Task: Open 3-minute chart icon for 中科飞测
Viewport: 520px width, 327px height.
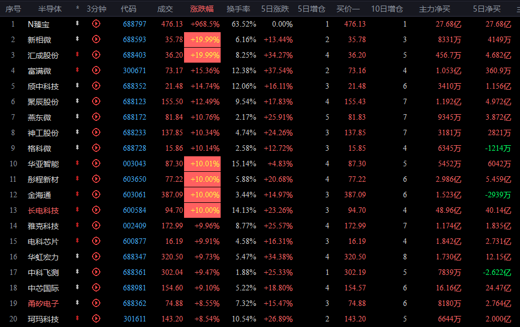Action: [96, 272]
